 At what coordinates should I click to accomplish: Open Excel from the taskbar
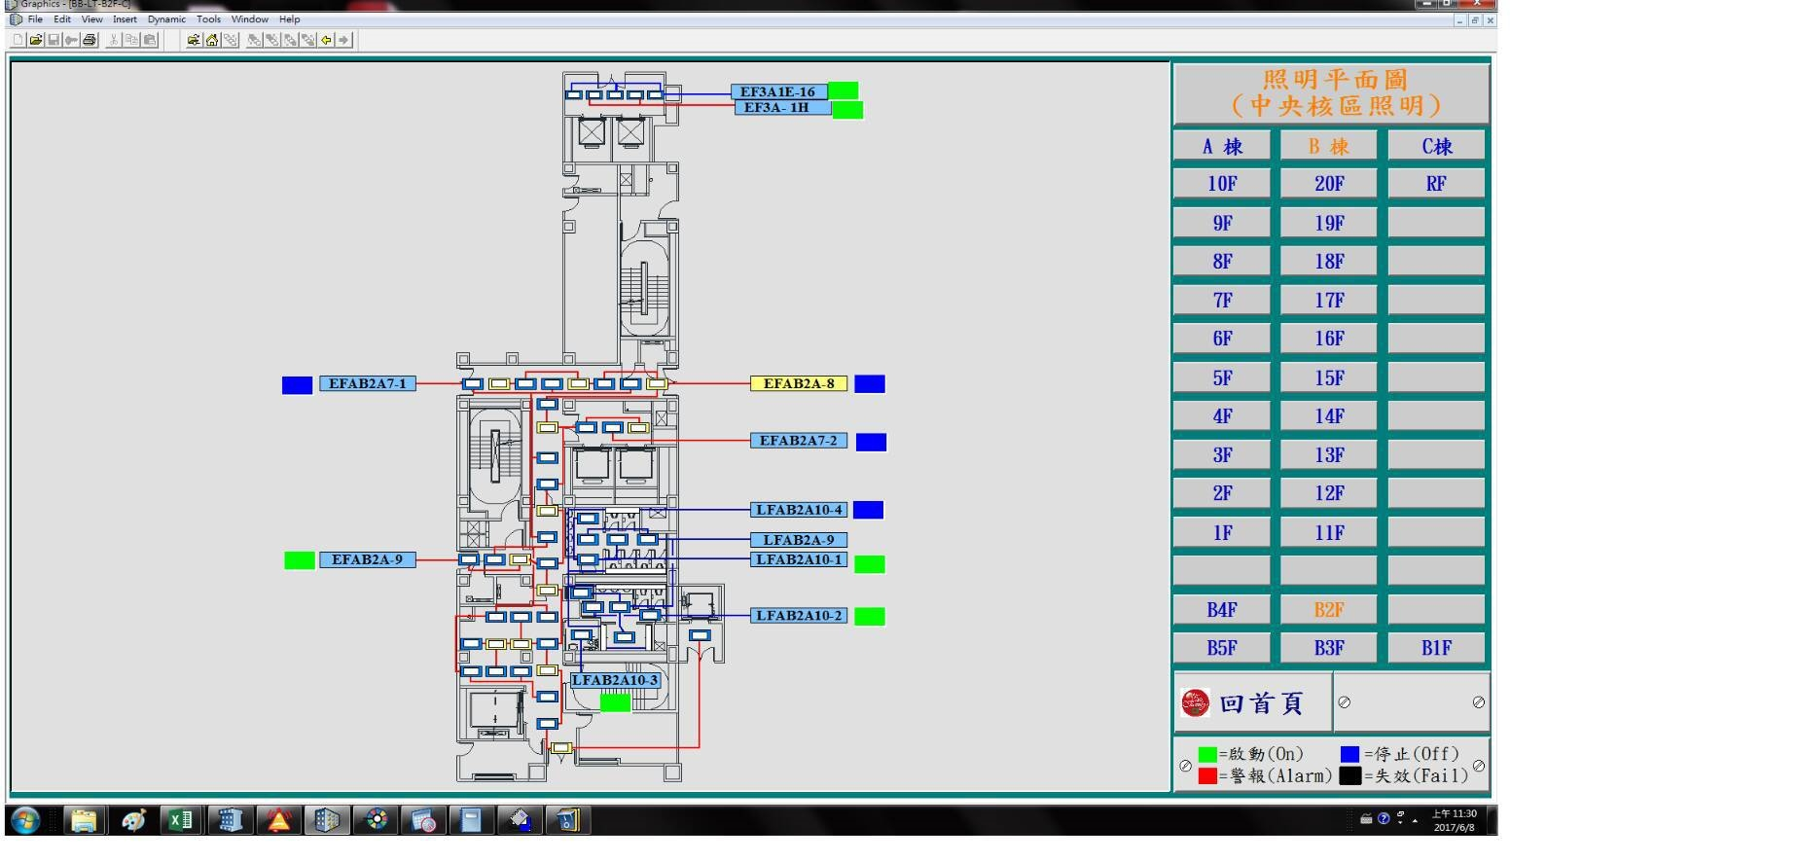point(180,820)
